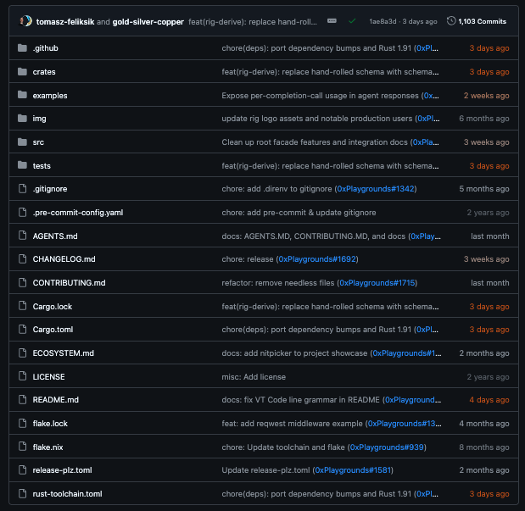525x511 pixels.
Task: Open tomasz-feliksik's profile link
Action: pos(65,22)
